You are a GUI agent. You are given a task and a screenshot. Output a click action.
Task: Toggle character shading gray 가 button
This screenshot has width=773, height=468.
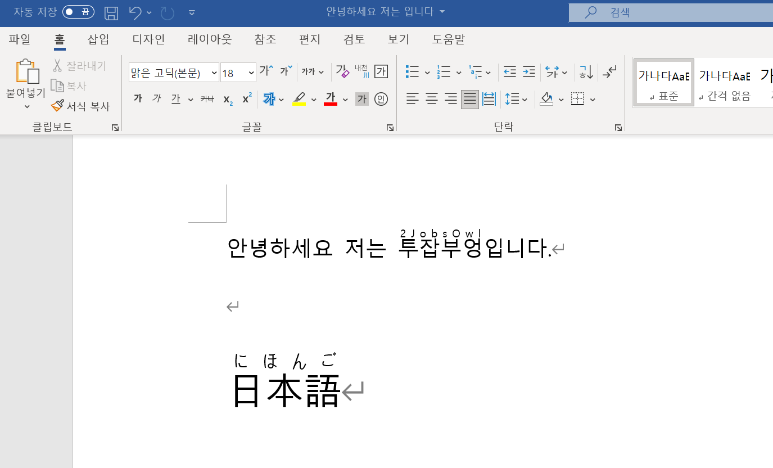(x=362, y=99)
